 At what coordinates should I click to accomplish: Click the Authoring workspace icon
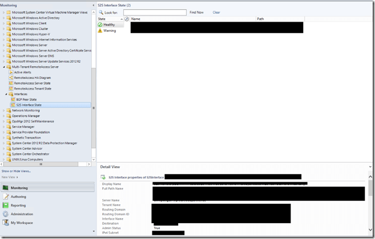[6, 197]
